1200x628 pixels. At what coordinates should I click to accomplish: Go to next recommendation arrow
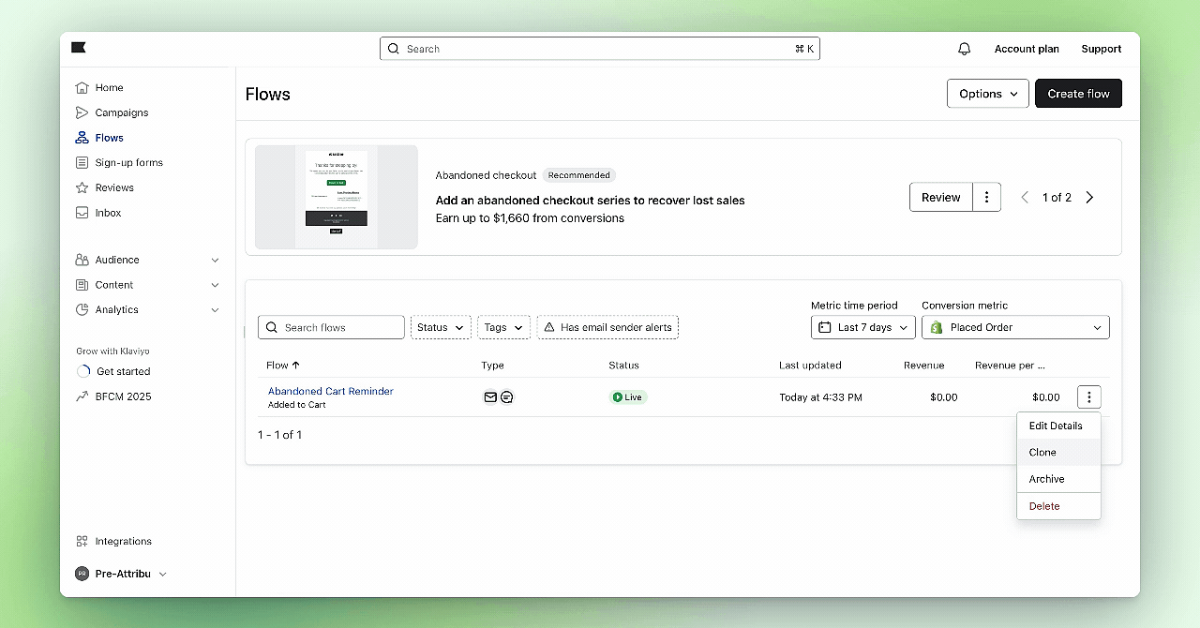point(1089,198)
